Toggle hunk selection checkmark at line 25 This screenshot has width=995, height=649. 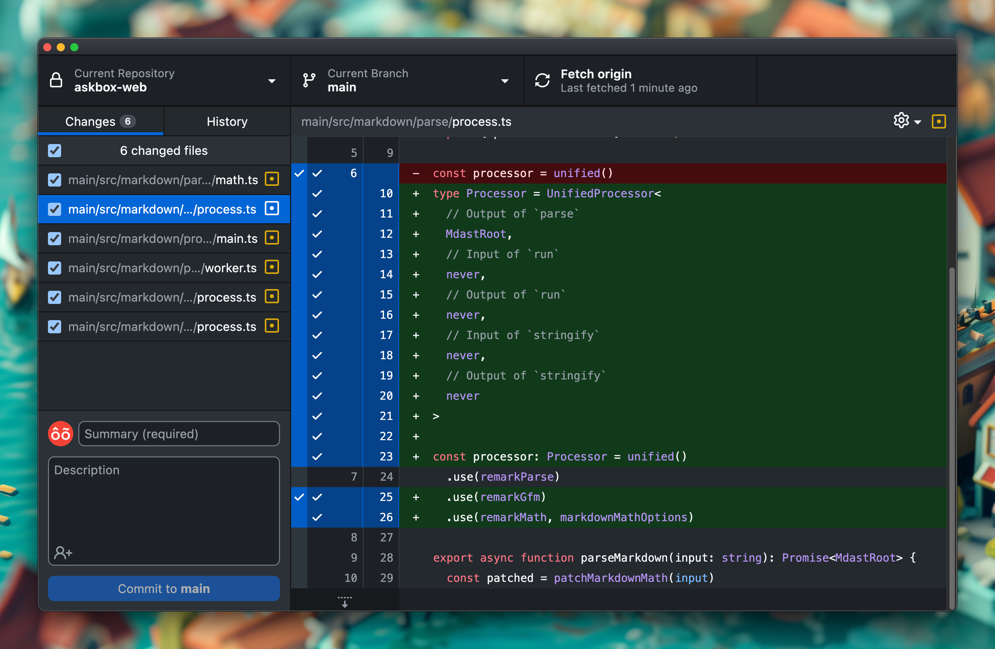[x=299, y=497]
